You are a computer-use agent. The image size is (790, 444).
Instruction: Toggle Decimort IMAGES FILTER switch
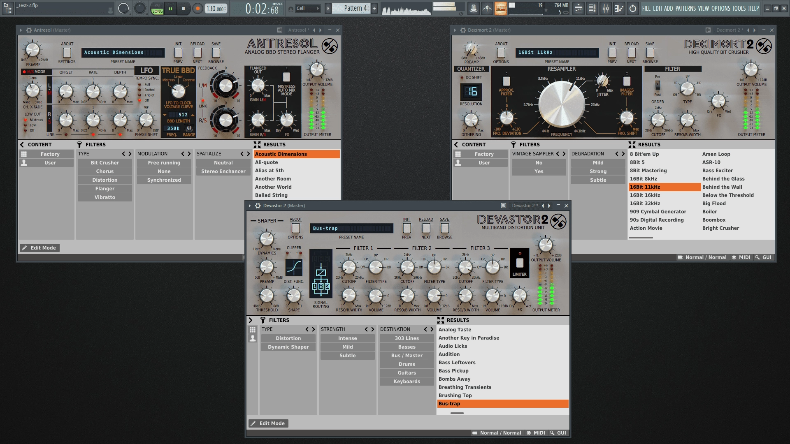click(x=627, y=81)
